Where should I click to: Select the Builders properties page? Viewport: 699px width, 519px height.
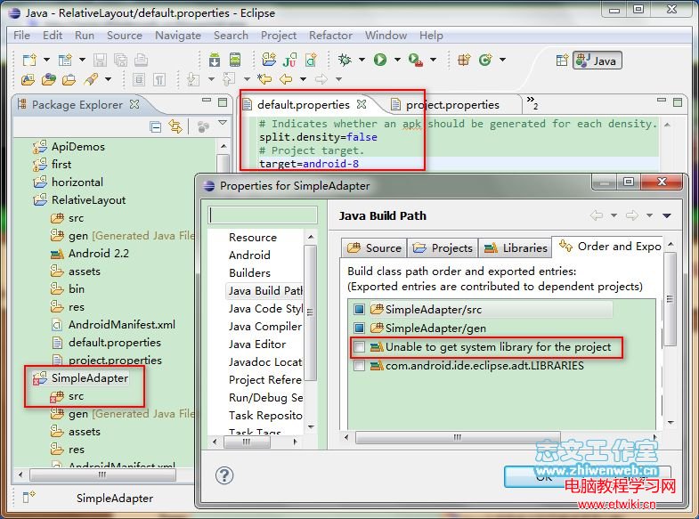pyautogui.click(x=249, y=273)
